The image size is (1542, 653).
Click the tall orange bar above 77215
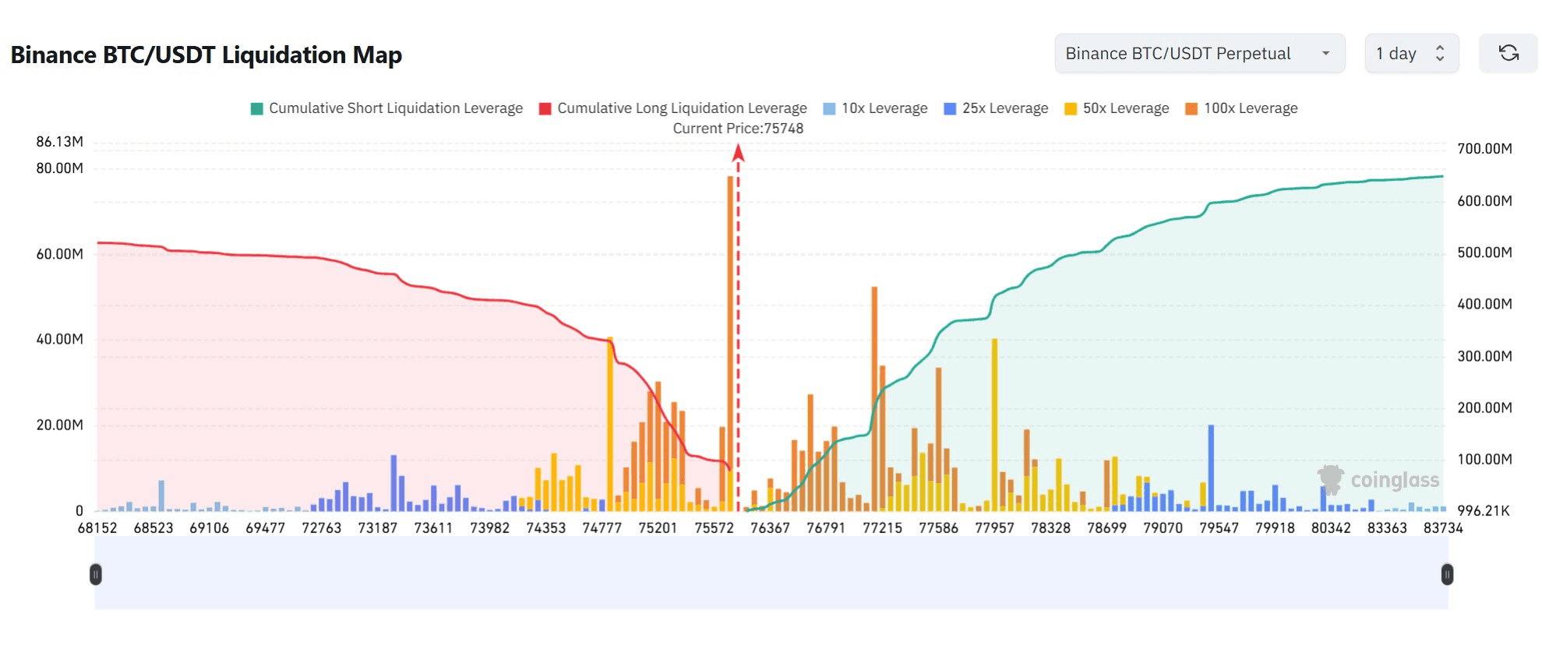874,399
